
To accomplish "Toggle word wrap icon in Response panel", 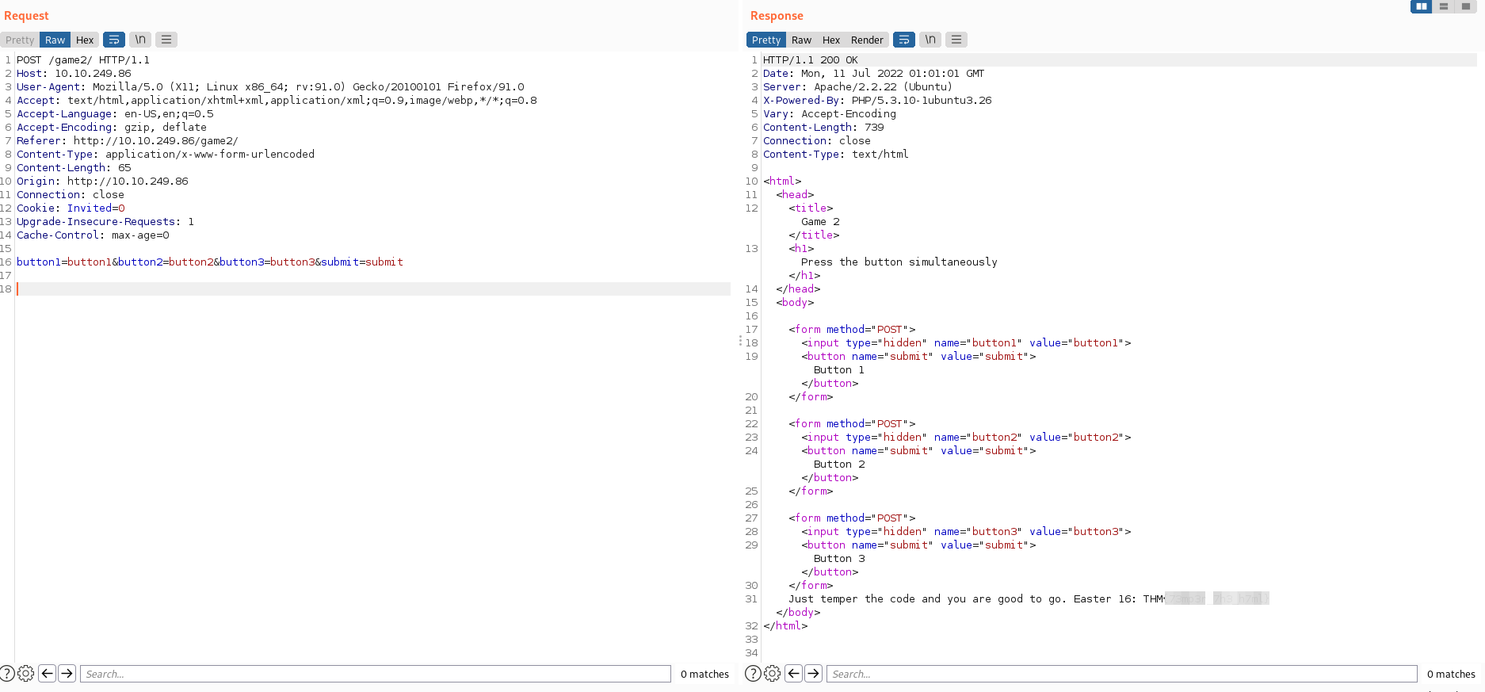I will (904, 40).
